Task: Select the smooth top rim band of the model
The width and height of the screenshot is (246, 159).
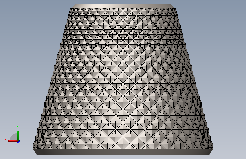Action: 123,6
